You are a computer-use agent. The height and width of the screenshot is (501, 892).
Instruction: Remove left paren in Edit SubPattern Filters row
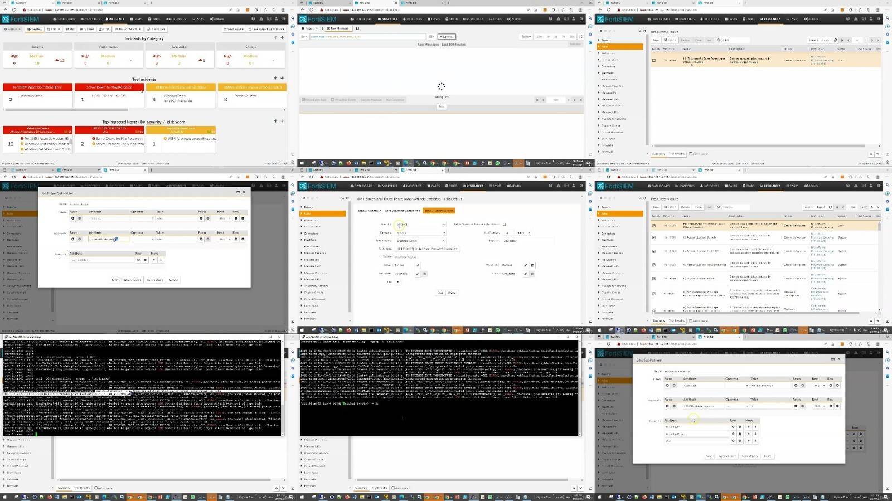[674, 385]
